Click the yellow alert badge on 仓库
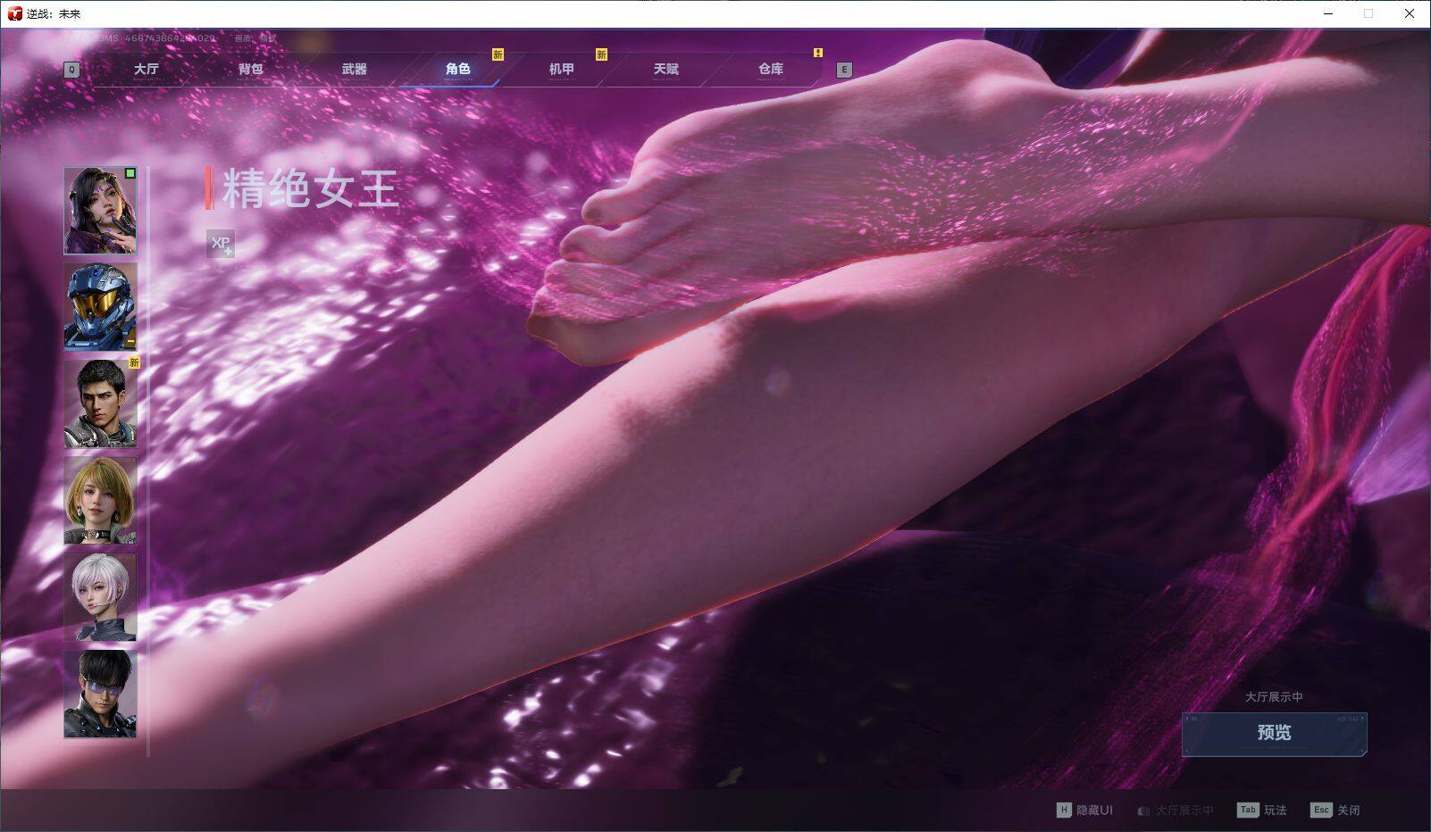 817,53
